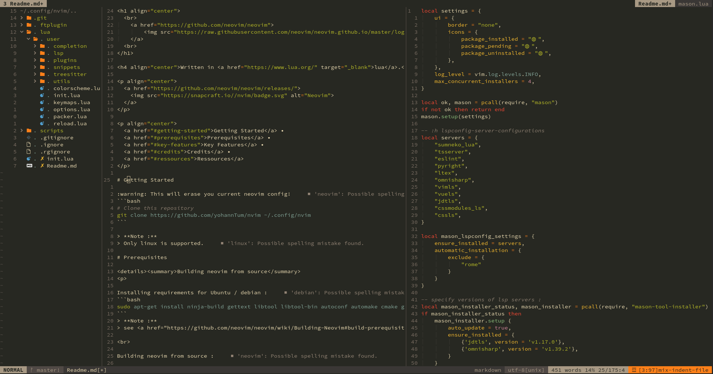713x374 pixels.
Task: Click the Lua icon beside keymaps.lua
Action: pos(42,102)
